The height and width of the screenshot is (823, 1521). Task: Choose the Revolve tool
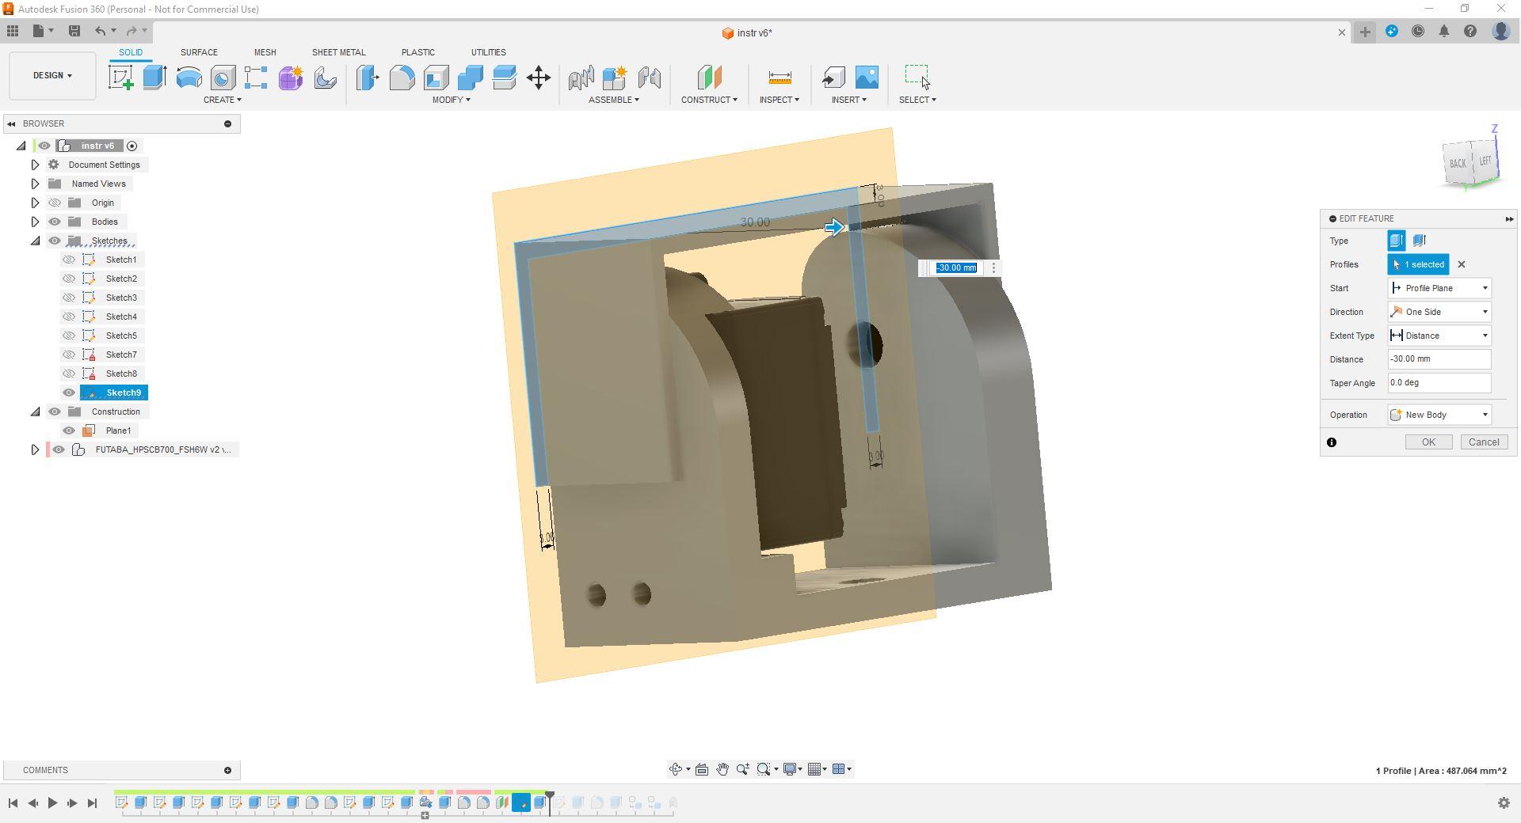click(x=189, y=78)
